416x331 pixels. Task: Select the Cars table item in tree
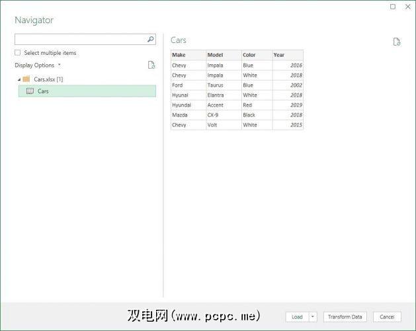87,91
